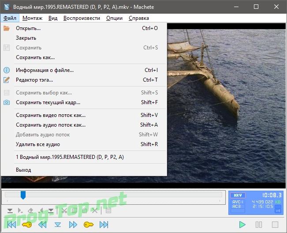
Task: Open the Воспроизвести menu
Action: coord(82,18)
